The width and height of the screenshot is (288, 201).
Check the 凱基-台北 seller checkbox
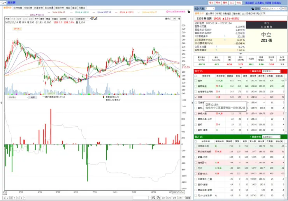tap(196, 173)
